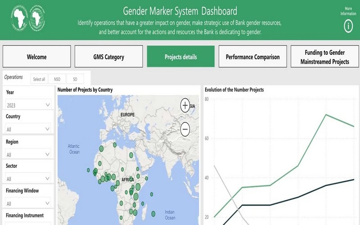Choose Select all operations filter
The image size is (360, 225).
[x=39, y=79]
